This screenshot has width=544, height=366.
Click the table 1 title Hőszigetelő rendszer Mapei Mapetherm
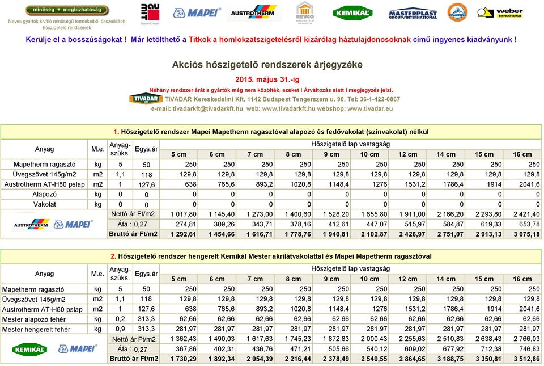271,132
